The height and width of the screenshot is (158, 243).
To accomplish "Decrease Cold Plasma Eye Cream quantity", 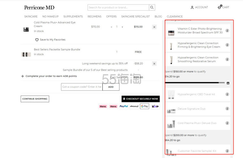I will [111, 27].
